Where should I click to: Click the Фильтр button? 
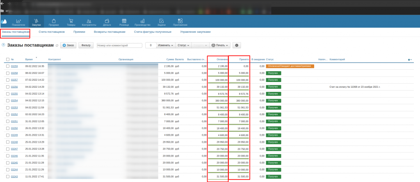pos(86,45)
